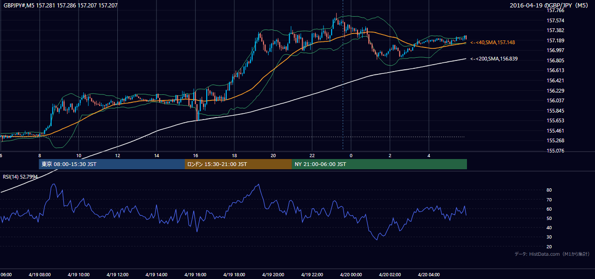Image resolution: width=595 pixels, height=279 pixels.
Task: Click the 4/19 18:00 time axis label
Action: click(x=234, y=275)
